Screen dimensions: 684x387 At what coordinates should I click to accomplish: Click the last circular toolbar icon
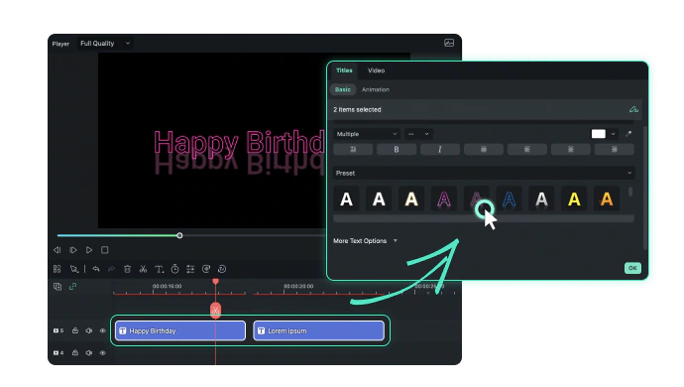222,269
